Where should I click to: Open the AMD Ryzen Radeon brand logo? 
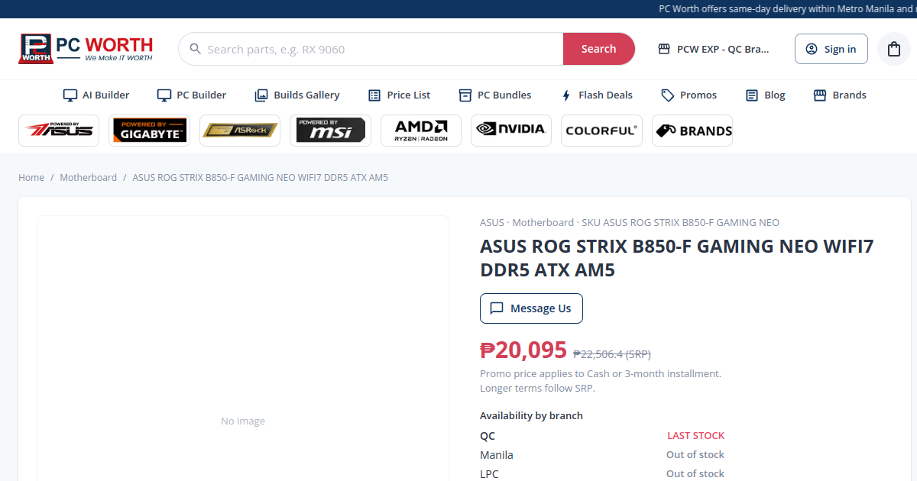[x=421, y=131]
